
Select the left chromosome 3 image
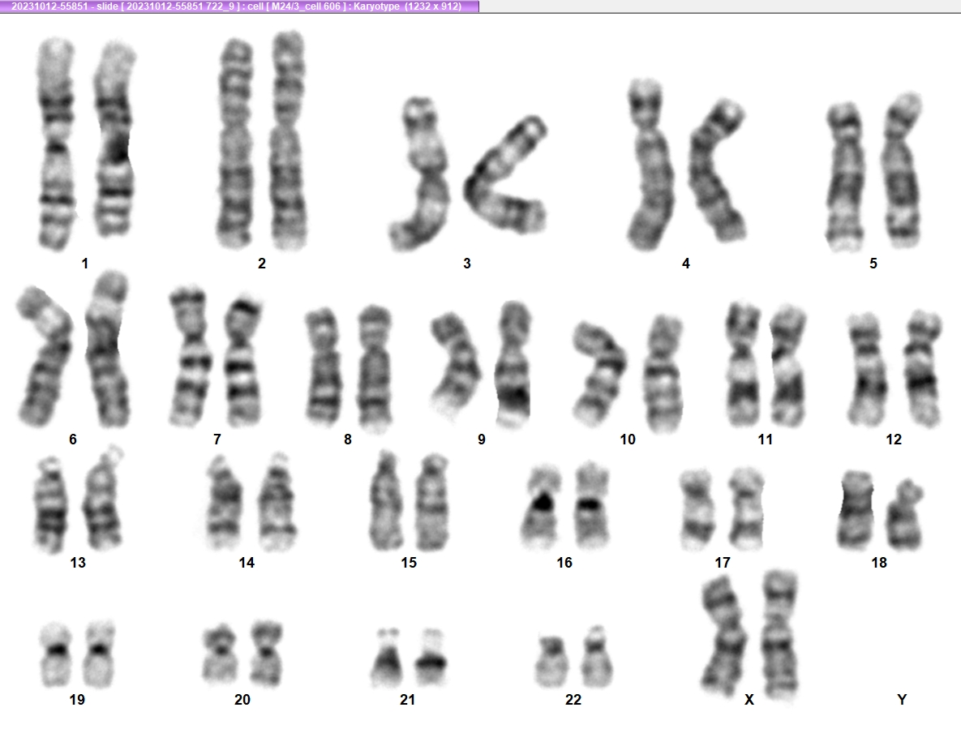click(x=420, y=174)
